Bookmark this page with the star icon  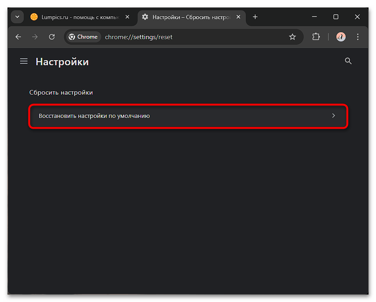coord(292,37)
